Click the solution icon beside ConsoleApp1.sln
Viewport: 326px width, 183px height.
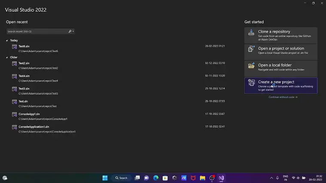pyautogui.click(x=14, y=114)
